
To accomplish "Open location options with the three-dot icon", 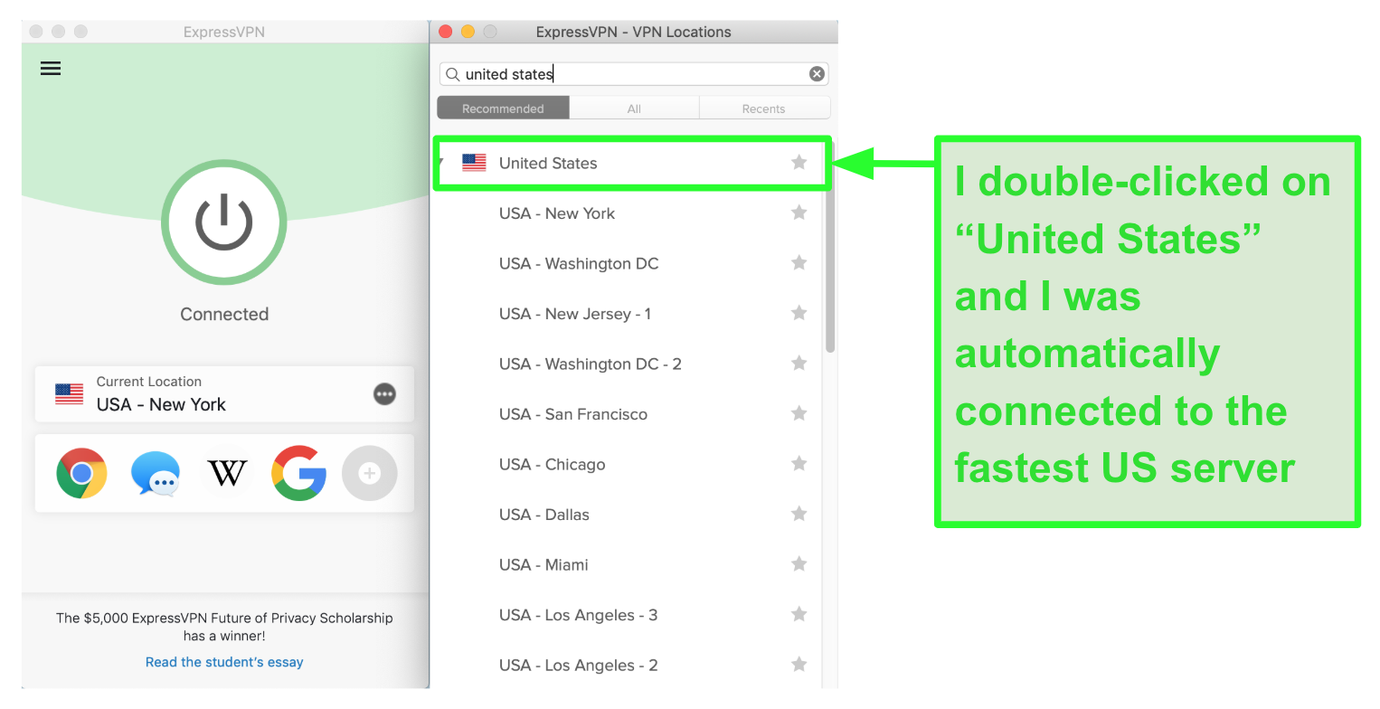I will tap(384, 394).
